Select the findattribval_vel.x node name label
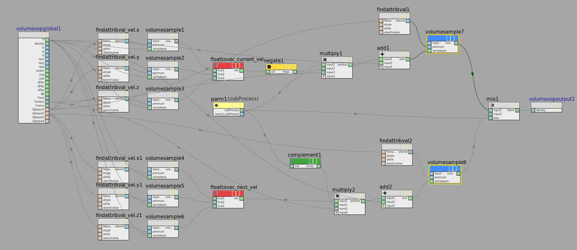 118,30
